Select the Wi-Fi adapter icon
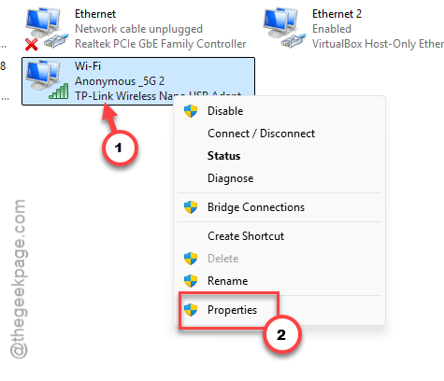This screenshot has width=444, height=381. 47,80
